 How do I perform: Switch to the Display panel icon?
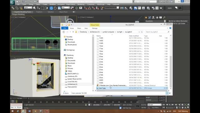click(161, 18)
